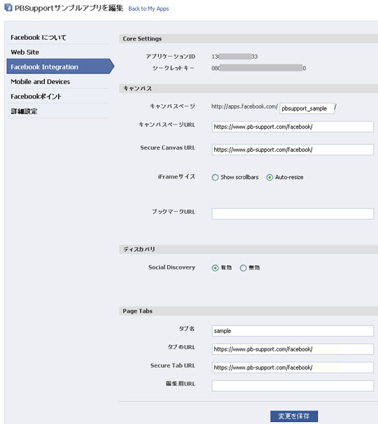Focus the キャンバスページURL input field
The image size is (378, 424).
pyautogui.click(x=293, y=127)
